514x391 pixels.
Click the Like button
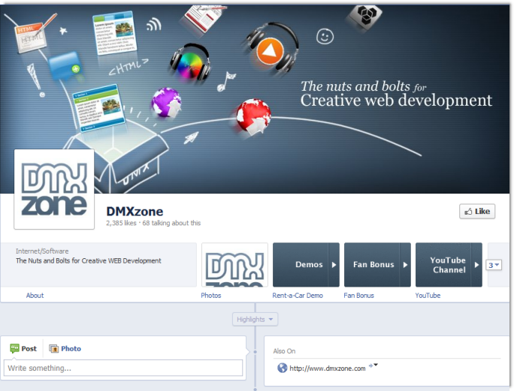477,212
